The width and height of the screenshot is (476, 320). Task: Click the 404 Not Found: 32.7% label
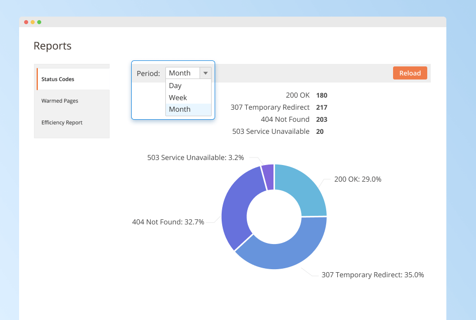point(168,221)
